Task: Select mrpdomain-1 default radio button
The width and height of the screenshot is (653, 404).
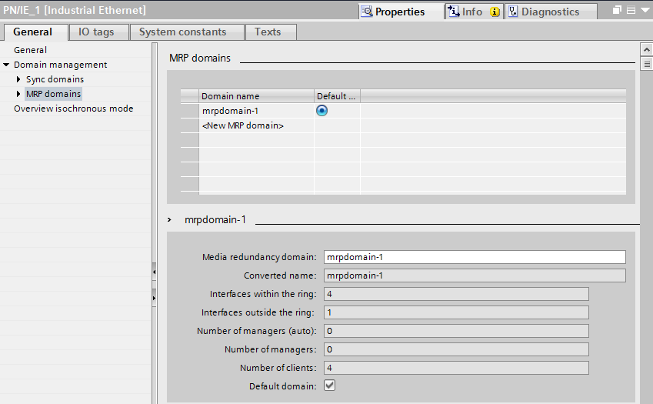Action: coord(322,111)
